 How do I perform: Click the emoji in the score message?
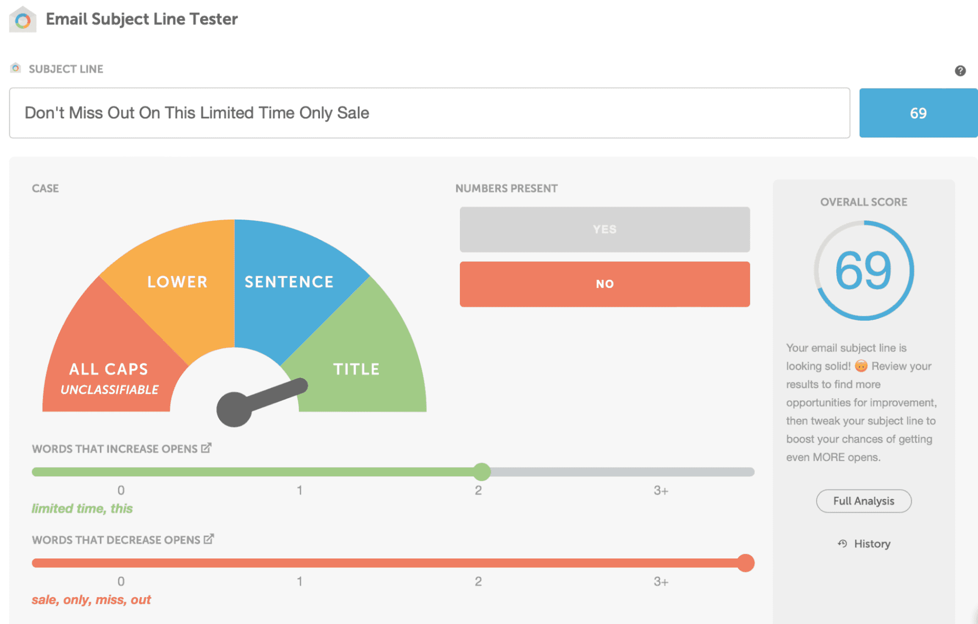tap(861, 366)
